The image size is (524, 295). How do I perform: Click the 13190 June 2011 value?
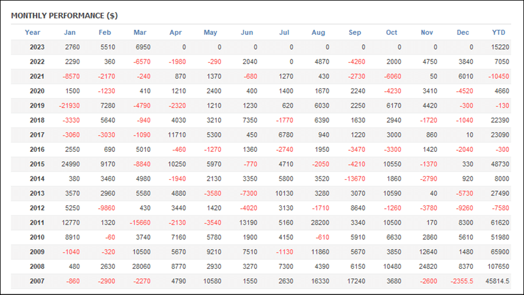tap(248, 222)
